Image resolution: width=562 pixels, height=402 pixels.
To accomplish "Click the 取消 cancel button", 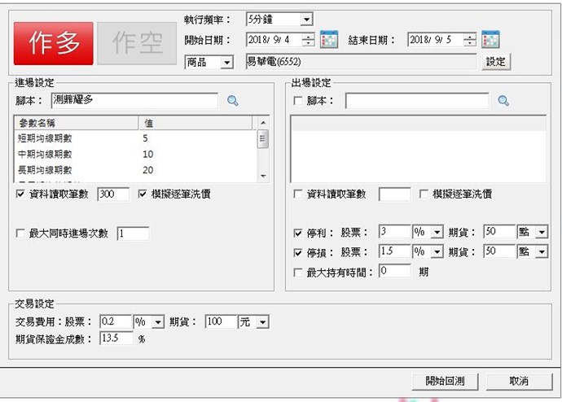I will point(519,381).
